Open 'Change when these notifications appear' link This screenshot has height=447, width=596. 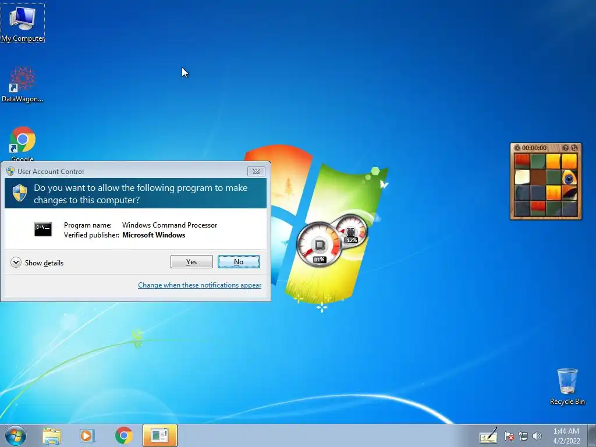click(x=200, y=285)
